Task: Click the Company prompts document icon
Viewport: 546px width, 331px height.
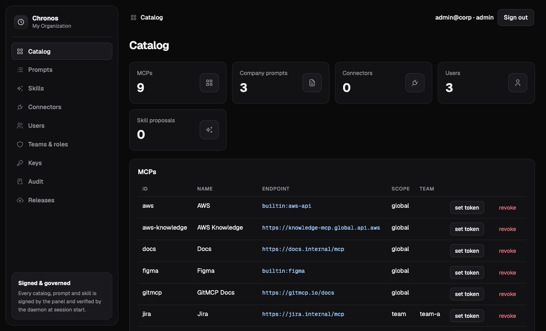Action: tap(312, 83)
